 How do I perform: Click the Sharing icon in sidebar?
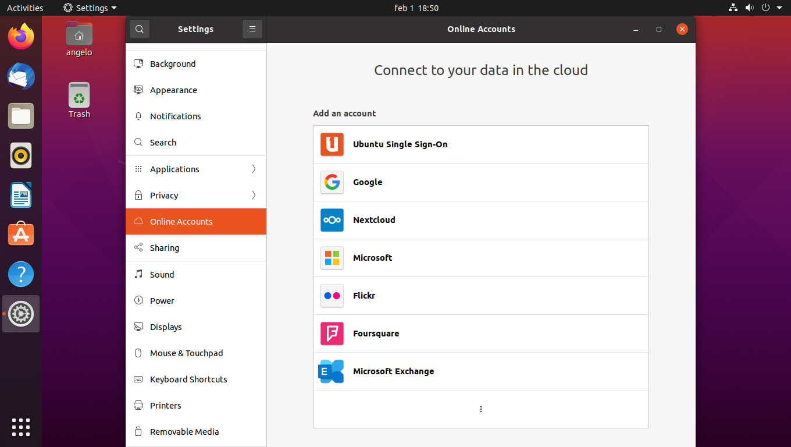pyautogui.click(x=138, y=248)
